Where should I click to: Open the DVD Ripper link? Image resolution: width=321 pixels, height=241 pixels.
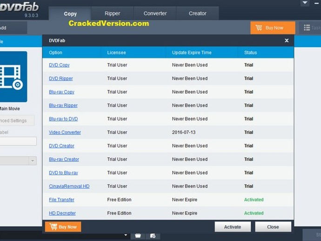coord(61,79)
